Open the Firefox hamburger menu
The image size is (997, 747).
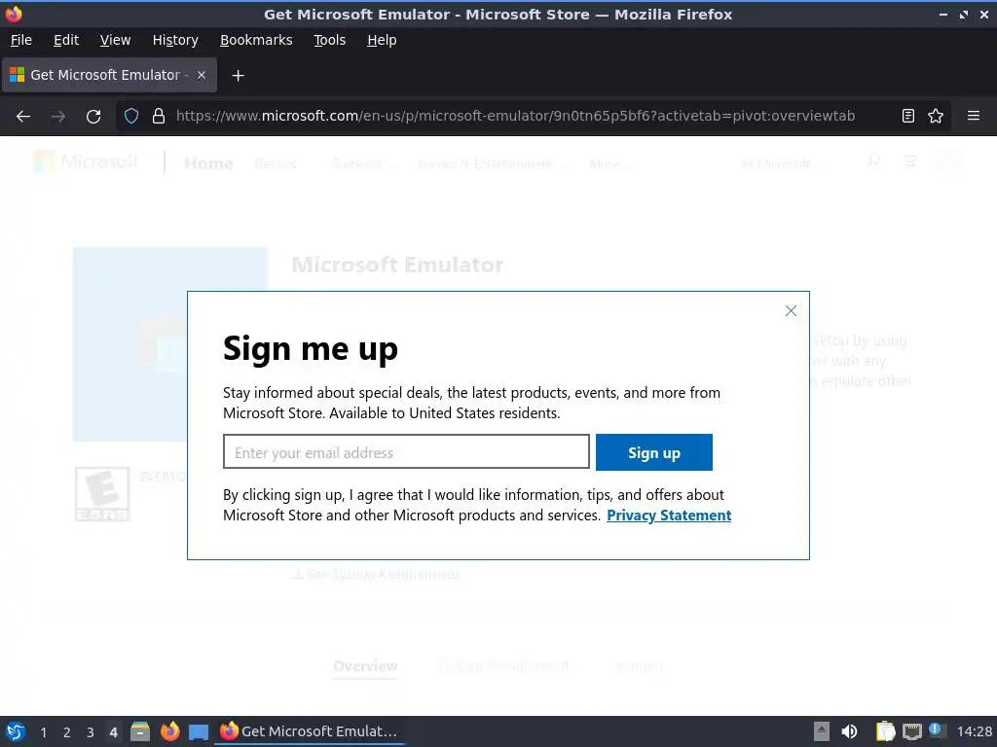pyautogui.click(x=973, y=117)
